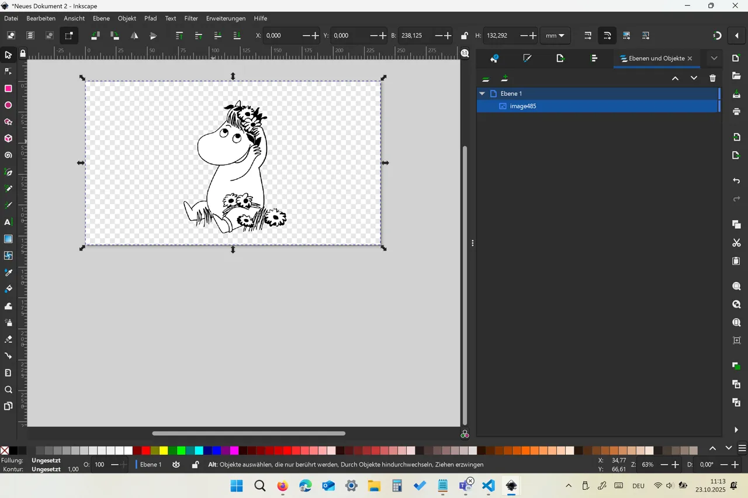Select the Node editing tool
Viewport: 748px width, 498px height.
[8, 72]
